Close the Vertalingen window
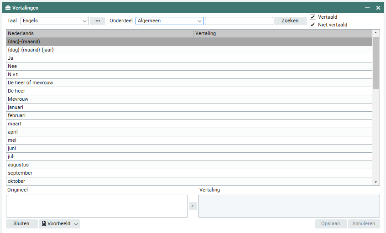Screen dimensions: 386x233 click(x=378, y=8)
